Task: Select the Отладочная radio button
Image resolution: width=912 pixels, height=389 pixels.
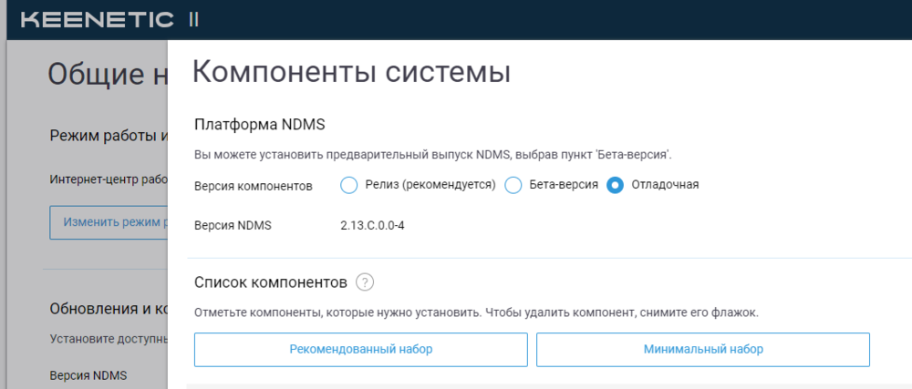Action: (615, 185)
